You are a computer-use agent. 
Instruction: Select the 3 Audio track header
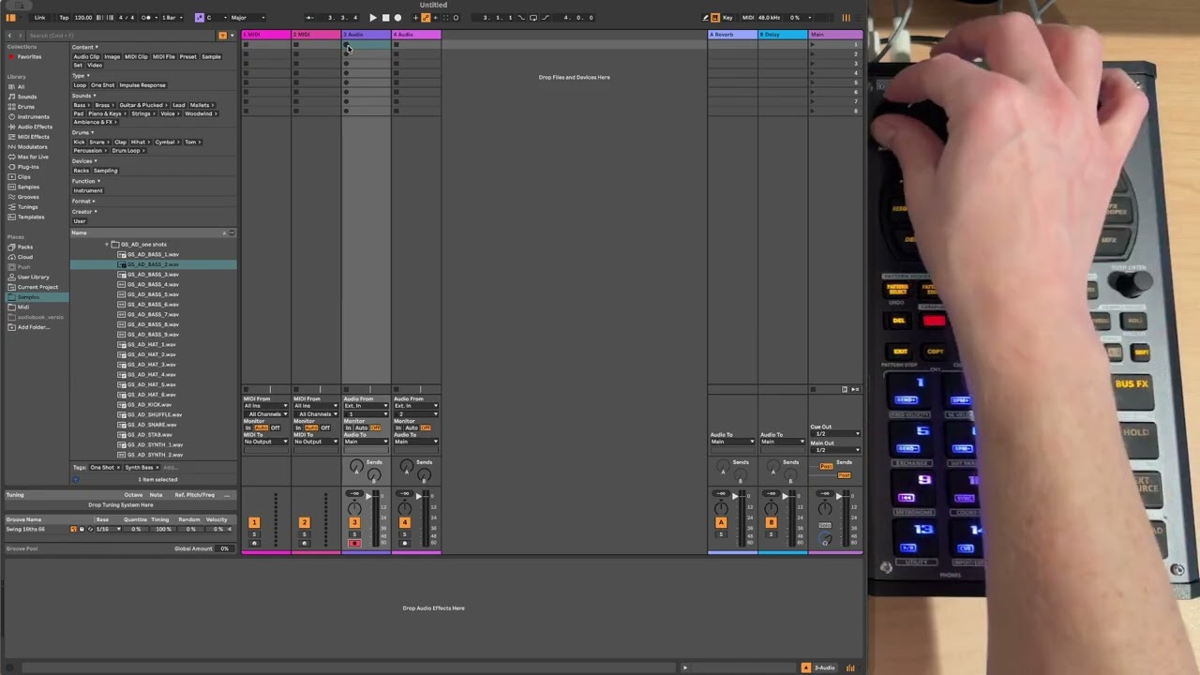pos(366,35)
